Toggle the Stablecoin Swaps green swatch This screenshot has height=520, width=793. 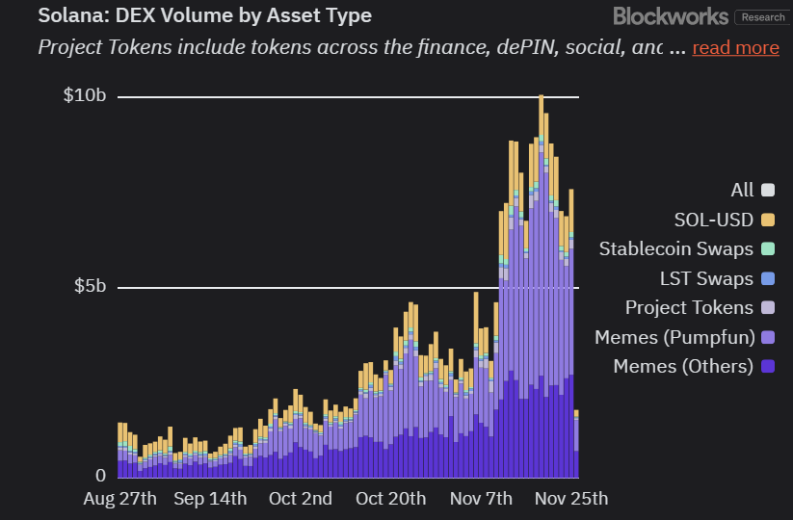[768, 248]
